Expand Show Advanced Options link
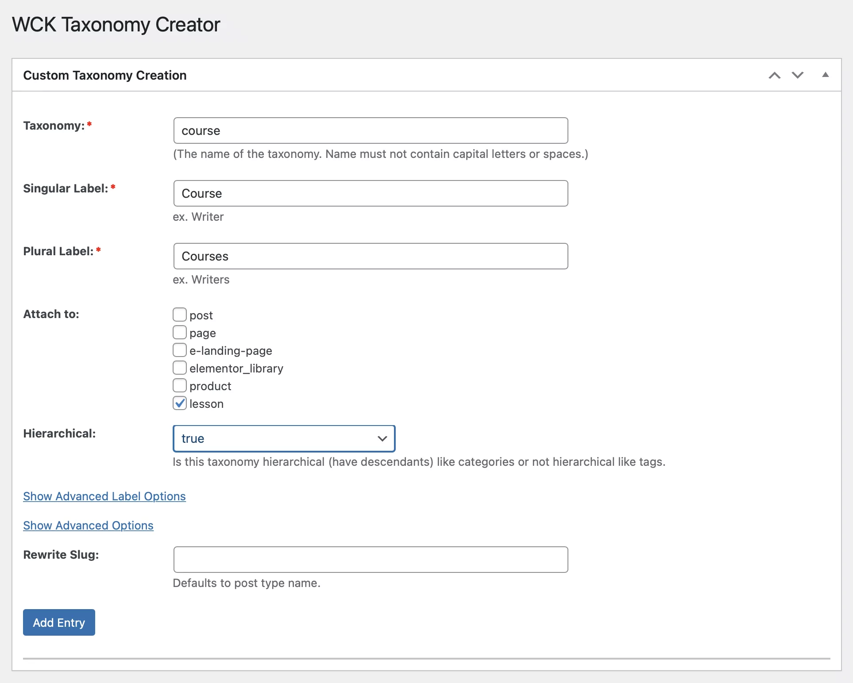 [88, 526]
